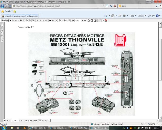Select the Text Selection tool

coord(65,21)
